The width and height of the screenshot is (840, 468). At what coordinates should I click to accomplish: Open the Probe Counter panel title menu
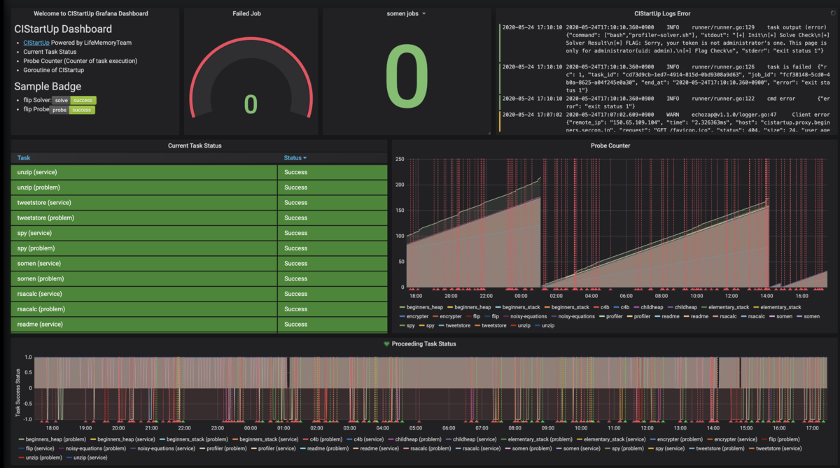[610, 146]
